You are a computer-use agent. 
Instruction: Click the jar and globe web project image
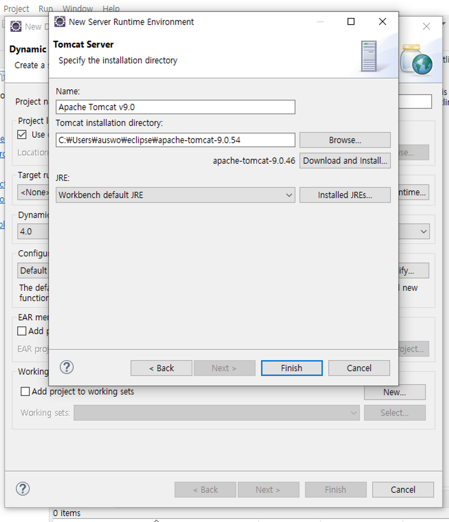[416, 59]
